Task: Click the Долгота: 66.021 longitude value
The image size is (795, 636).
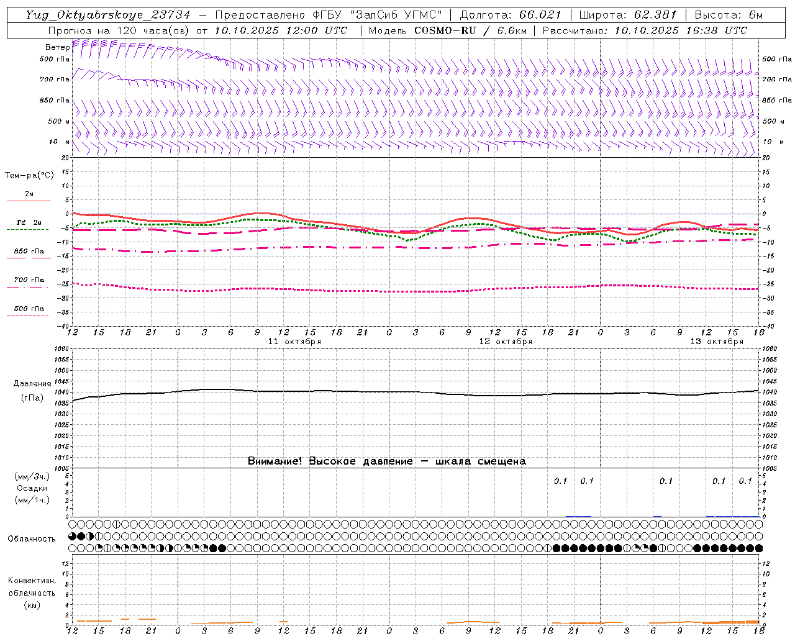Action: pyautogui.click(x=511, y=15)
